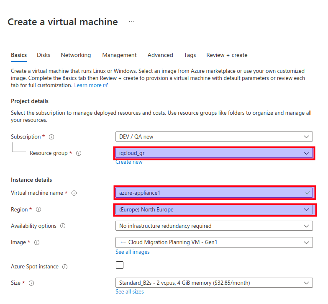Click the Virtual machine name info icon
This screenshot has height=304, width=328.
74,193
